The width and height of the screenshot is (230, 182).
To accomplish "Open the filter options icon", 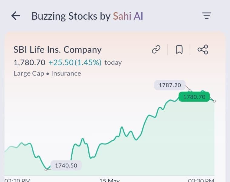I will pyautogui.click(x=207, y=16).
